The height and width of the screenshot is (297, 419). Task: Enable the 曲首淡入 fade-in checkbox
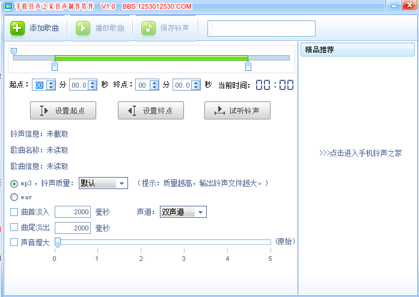pos(14,212)
